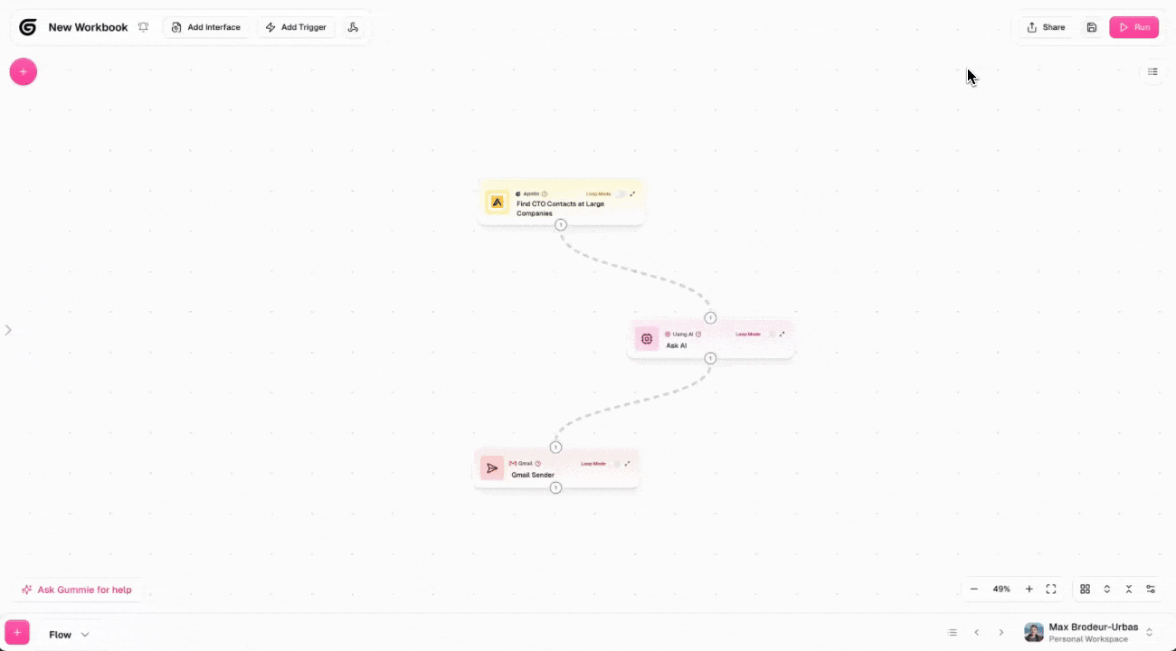Open the node list icon at top right
Image resolution: width=1176 pixels, height=651 pixels.
click(1152, 71)
